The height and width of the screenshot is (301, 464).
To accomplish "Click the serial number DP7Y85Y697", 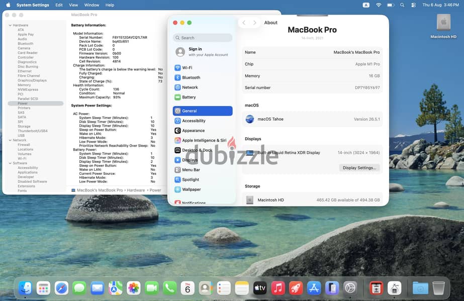I will [x=367, y=88].
